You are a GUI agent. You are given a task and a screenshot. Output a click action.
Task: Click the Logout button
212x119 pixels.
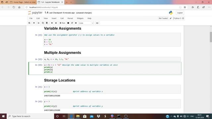pyautogui.click(x=180, y=13)
